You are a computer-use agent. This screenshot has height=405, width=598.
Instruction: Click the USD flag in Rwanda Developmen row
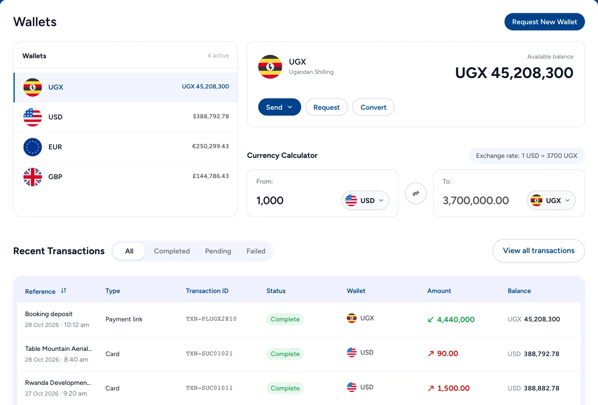[351, 387]
